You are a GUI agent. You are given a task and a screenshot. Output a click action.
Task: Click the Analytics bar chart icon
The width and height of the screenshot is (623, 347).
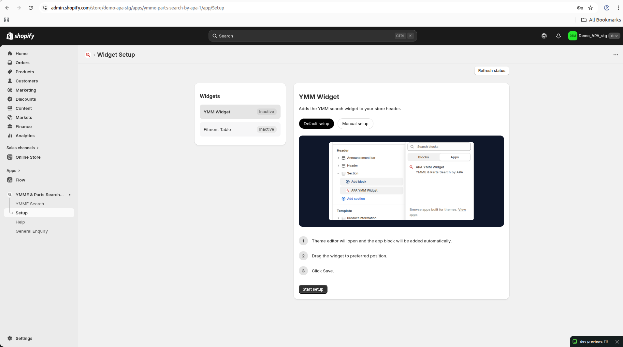(x=10, y=136)
